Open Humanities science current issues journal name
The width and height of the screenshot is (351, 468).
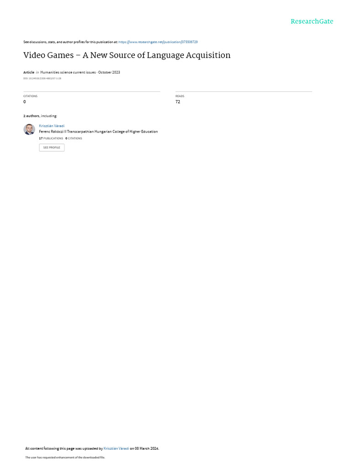[x=68, y=72]
